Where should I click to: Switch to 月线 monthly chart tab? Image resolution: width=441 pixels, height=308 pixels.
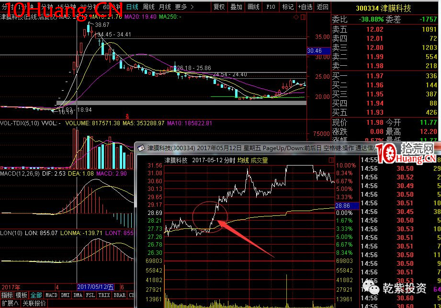coord(165,7)
